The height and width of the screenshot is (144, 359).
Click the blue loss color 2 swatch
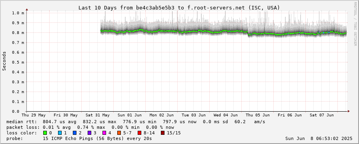pyautogui.click(x=74, y=133)
